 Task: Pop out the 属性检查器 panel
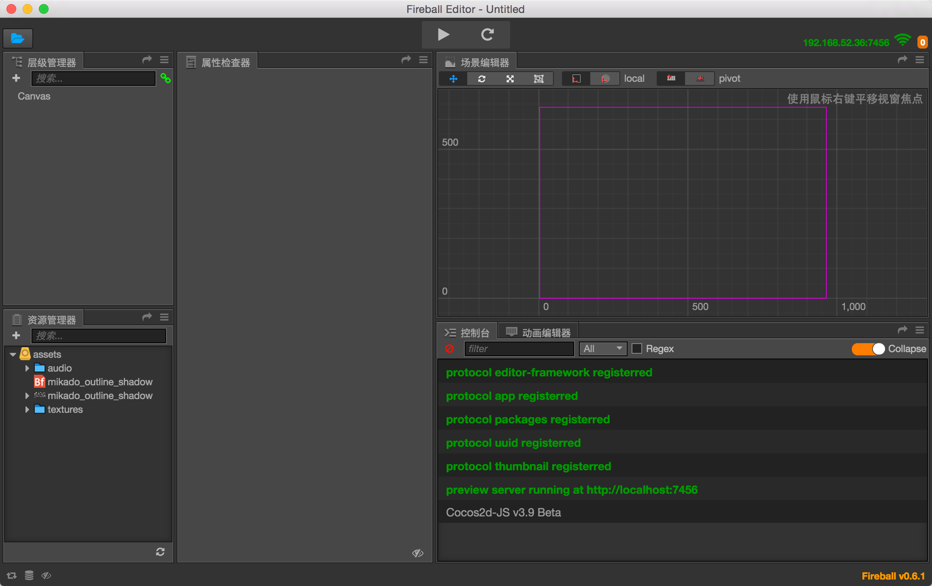[406, 60]
